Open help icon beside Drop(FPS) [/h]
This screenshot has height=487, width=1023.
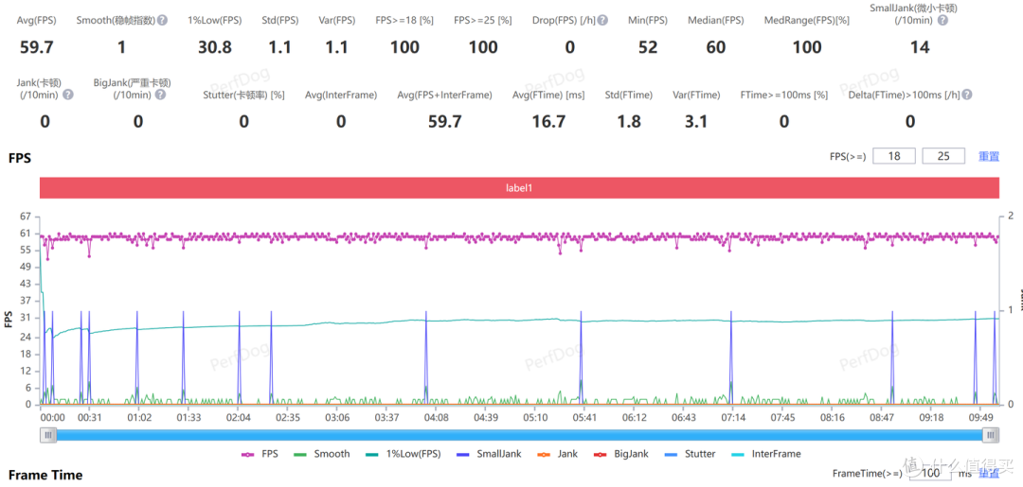click(x=602, y=20)
